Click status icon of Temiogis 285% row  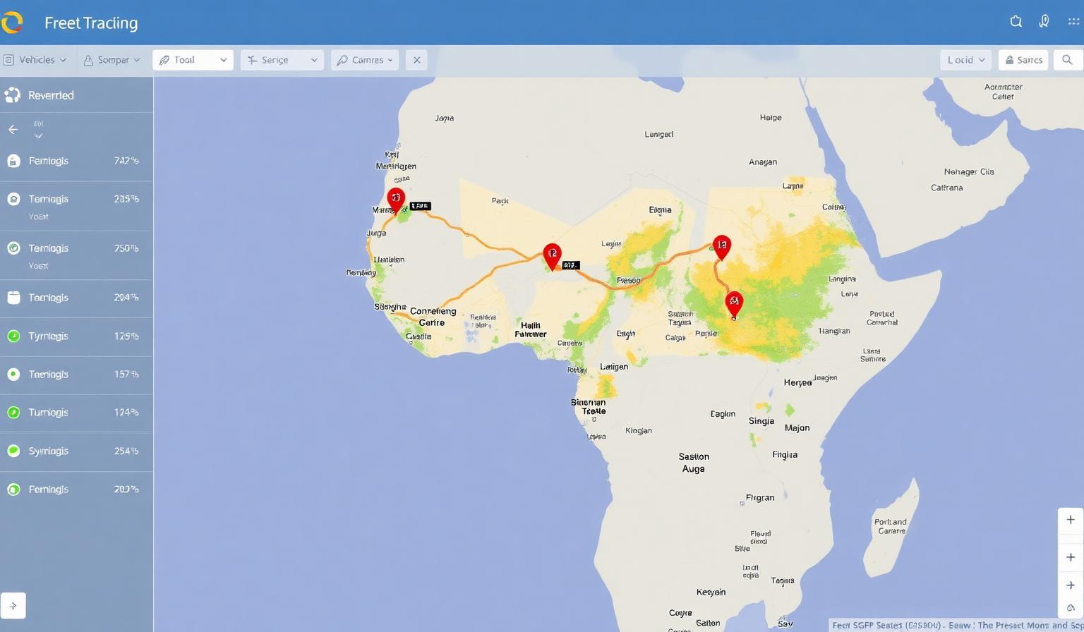(13, 199)
